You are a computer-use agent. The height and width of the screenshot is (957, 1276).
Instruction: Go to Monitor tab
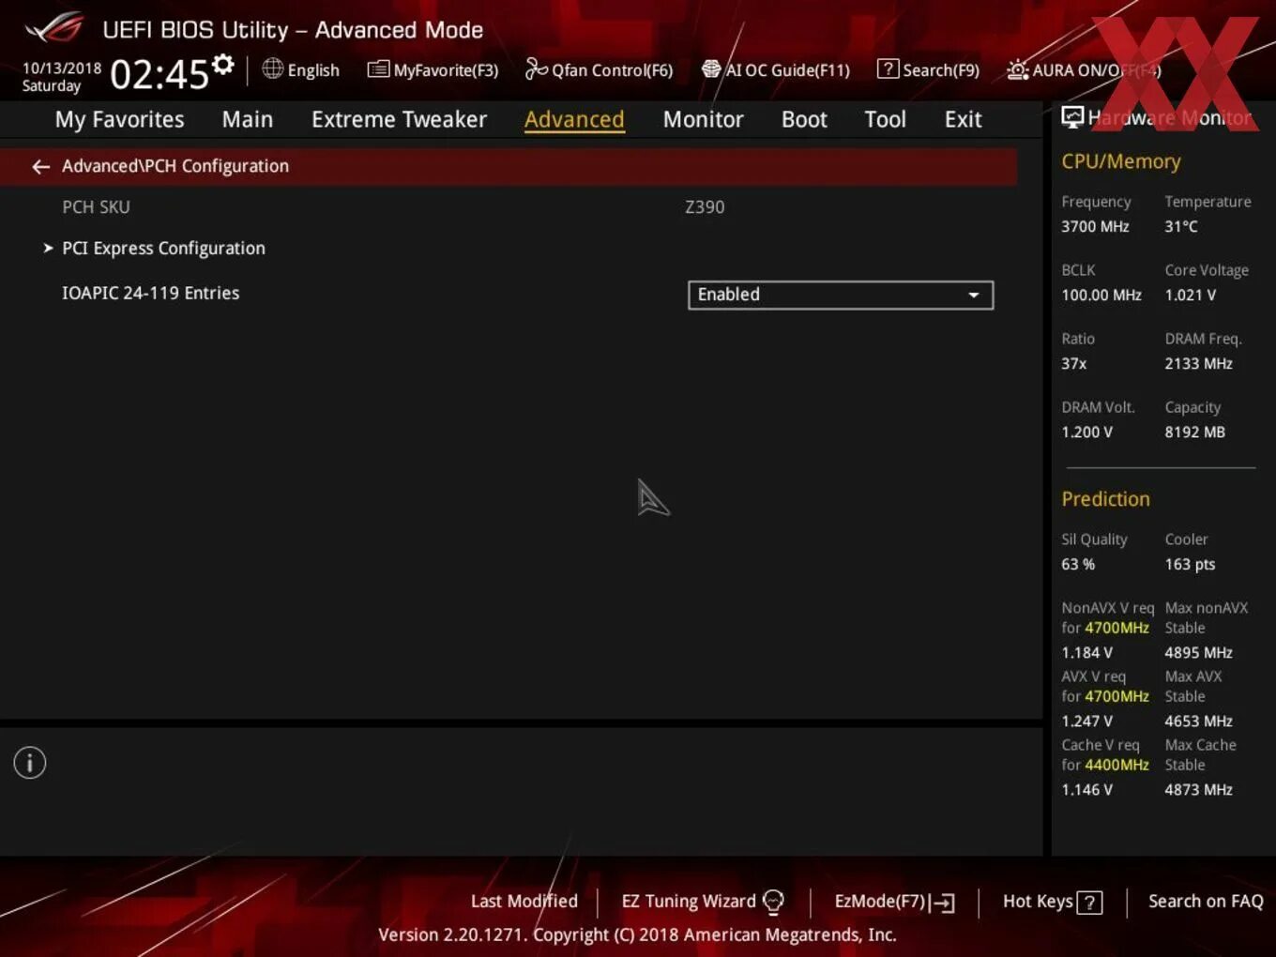coord(703,119)
